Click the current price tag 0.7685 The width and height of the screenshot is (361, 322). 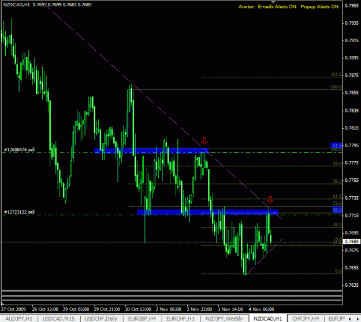click(x=352, y=241)
